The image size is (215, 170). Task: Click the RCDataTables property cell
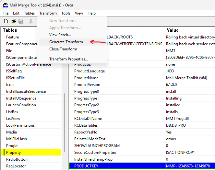pyautogui.click(x=117, y=125)
